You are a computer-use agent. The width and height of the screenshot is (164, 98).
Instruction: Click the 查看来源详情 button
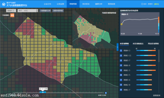pos(58,11)
